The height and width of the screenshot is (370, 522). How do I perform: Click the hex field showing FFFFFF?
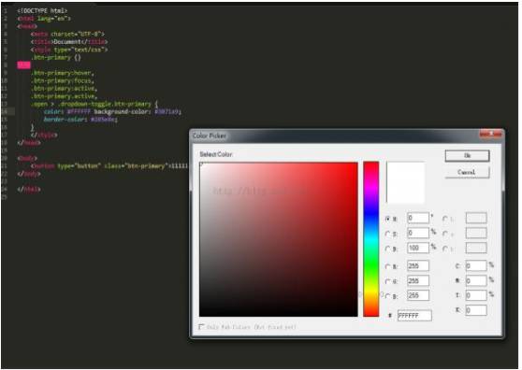pyautogui.click(x=414, y=316)
